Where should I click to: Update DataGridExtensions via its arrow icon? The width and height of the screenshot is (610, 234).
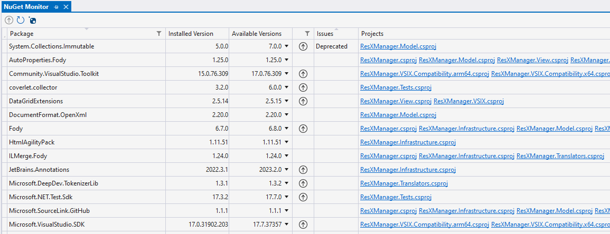click(x=303, y=101)
